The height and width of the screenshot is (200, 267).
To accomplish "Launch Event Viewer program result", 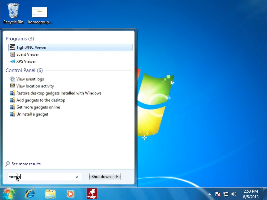I will pos(27,54).
